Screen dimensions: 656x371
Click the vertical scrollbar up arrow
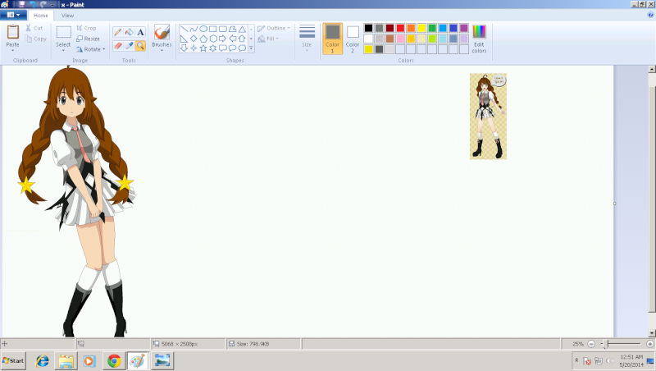pyautogui.click(x=652, y=69)
